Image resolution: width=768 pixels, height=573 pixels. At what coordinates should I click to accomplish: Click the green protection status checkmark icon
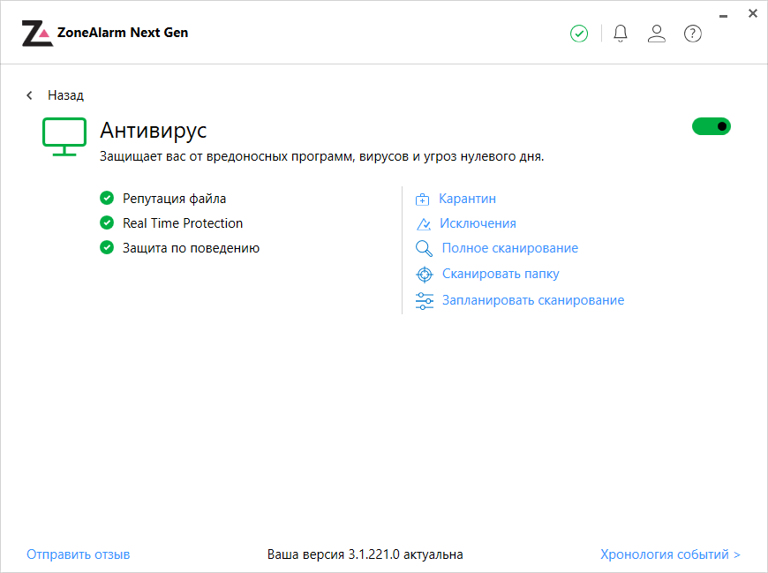point(579,34)
